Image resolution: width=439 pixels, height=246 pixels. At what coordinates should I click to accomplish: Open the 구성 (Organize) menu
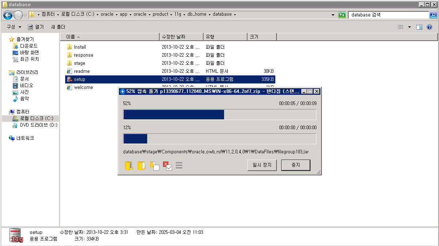click(x=14, y=27)
